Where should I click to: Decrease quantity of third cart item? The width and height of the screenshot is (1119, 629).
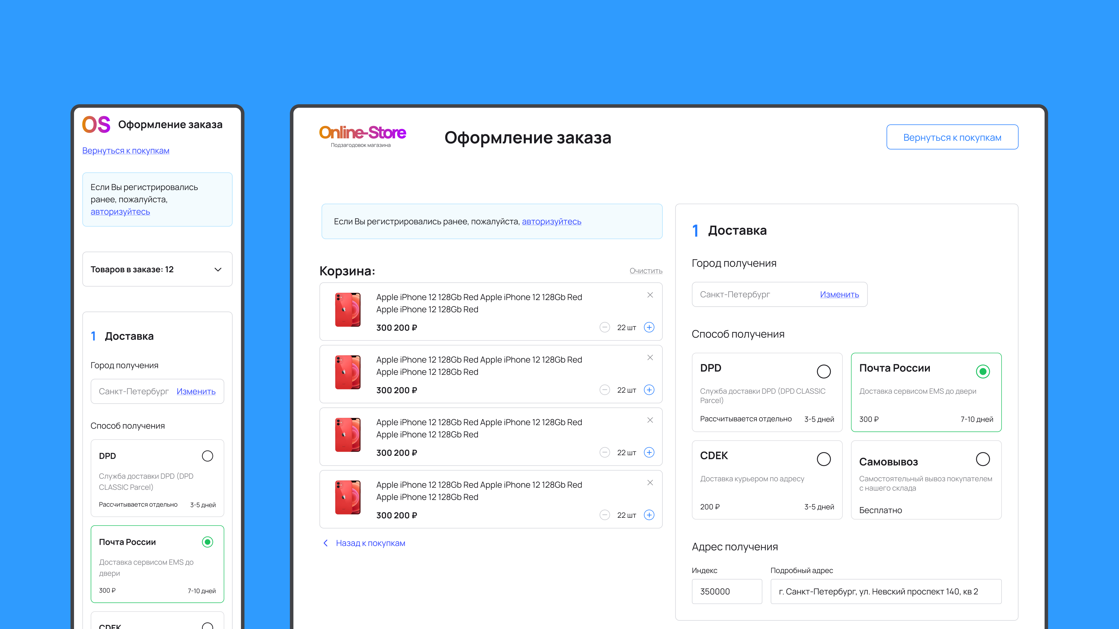pos(605,452)
